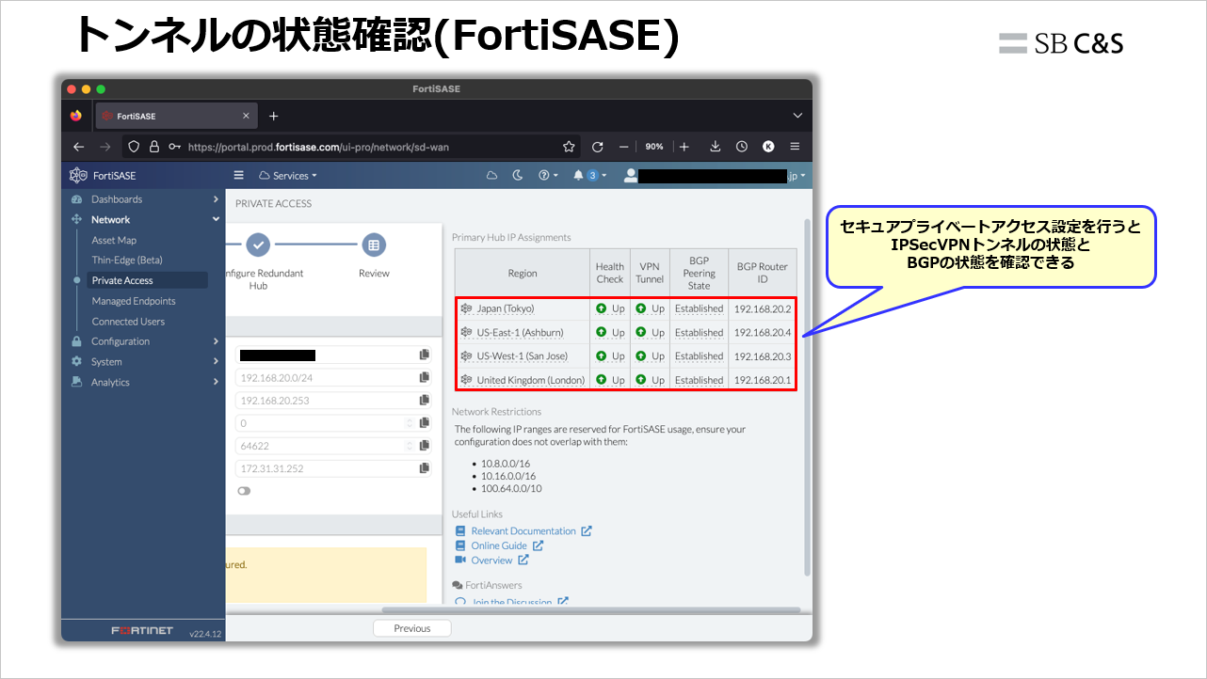
Task: Click the 192.168.20.0/24 input field
Action: [325, 377]
